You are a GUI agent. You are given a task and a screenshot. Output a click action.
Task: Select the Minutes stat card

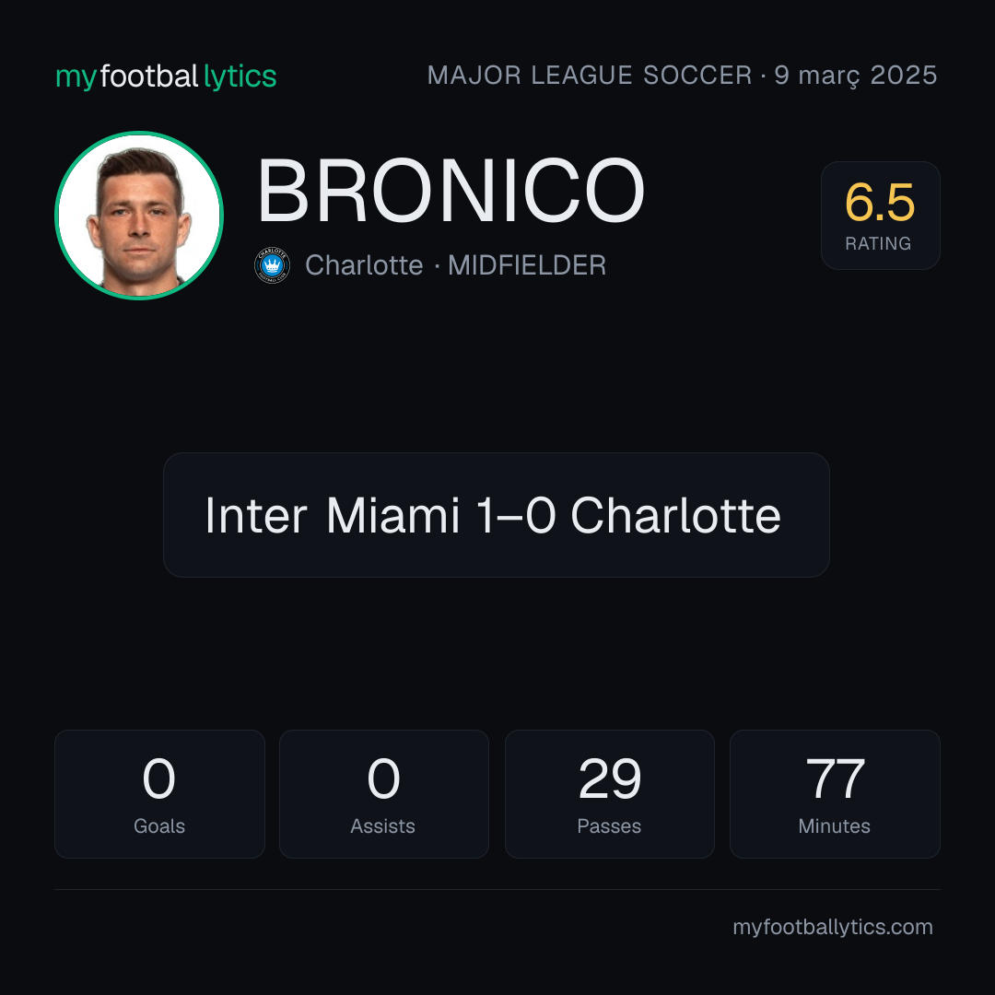[835, 794]
